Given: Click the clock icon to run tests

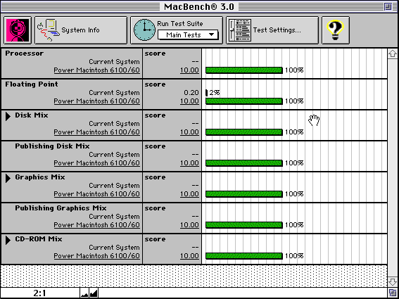Looking at the screenshot, I should (144, 30).
